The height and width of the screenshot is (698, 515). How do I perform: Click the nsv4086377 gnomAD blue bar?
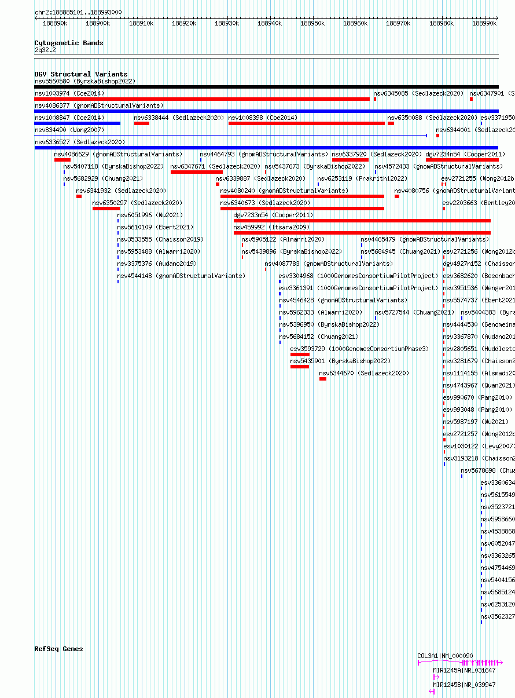tap(266, 111)
